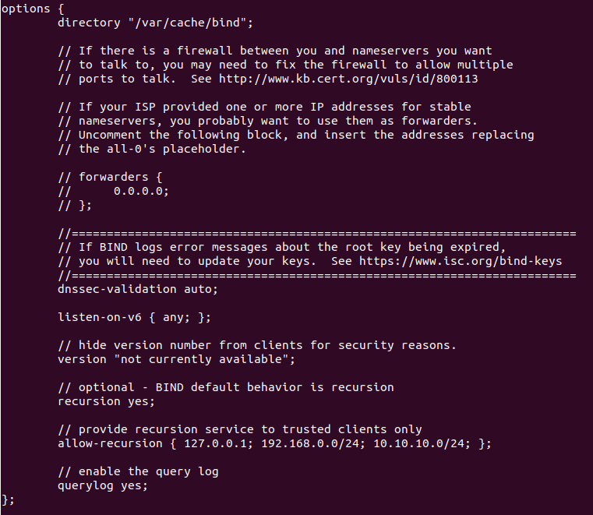Click the 'querylog yes;' setting
The image size is (593, 515).
(103, 485)
